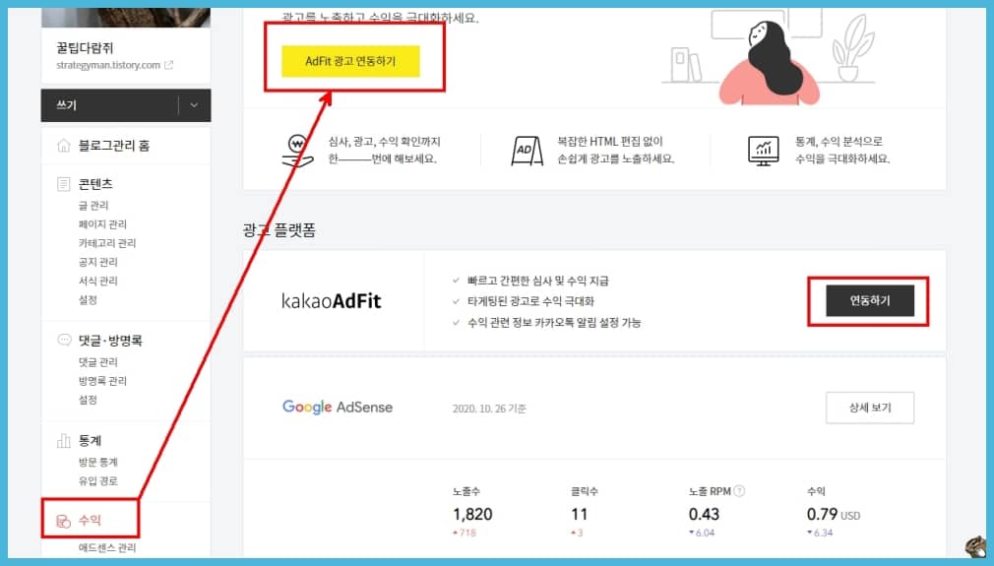Click the AD signboard icon
994x566 pixels.
pos(527,151)
